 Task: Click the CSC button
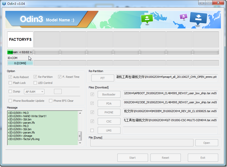coord(109,121)
